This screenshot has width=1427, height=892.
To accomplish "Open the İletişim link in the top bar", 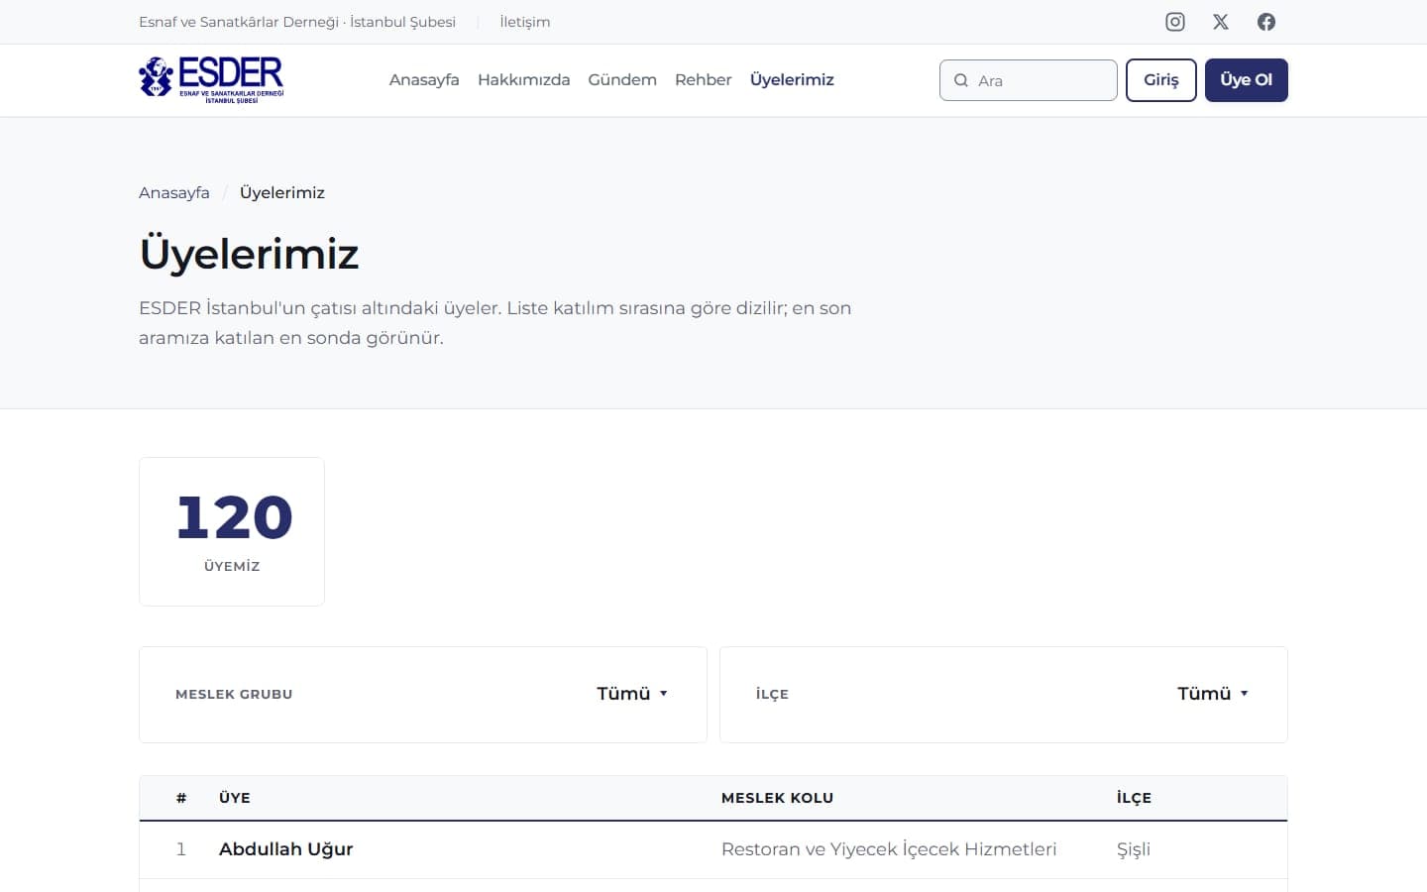I will tap(525, 22).
